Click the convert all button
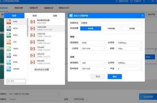The image size is (157, 103). point(148,97)
